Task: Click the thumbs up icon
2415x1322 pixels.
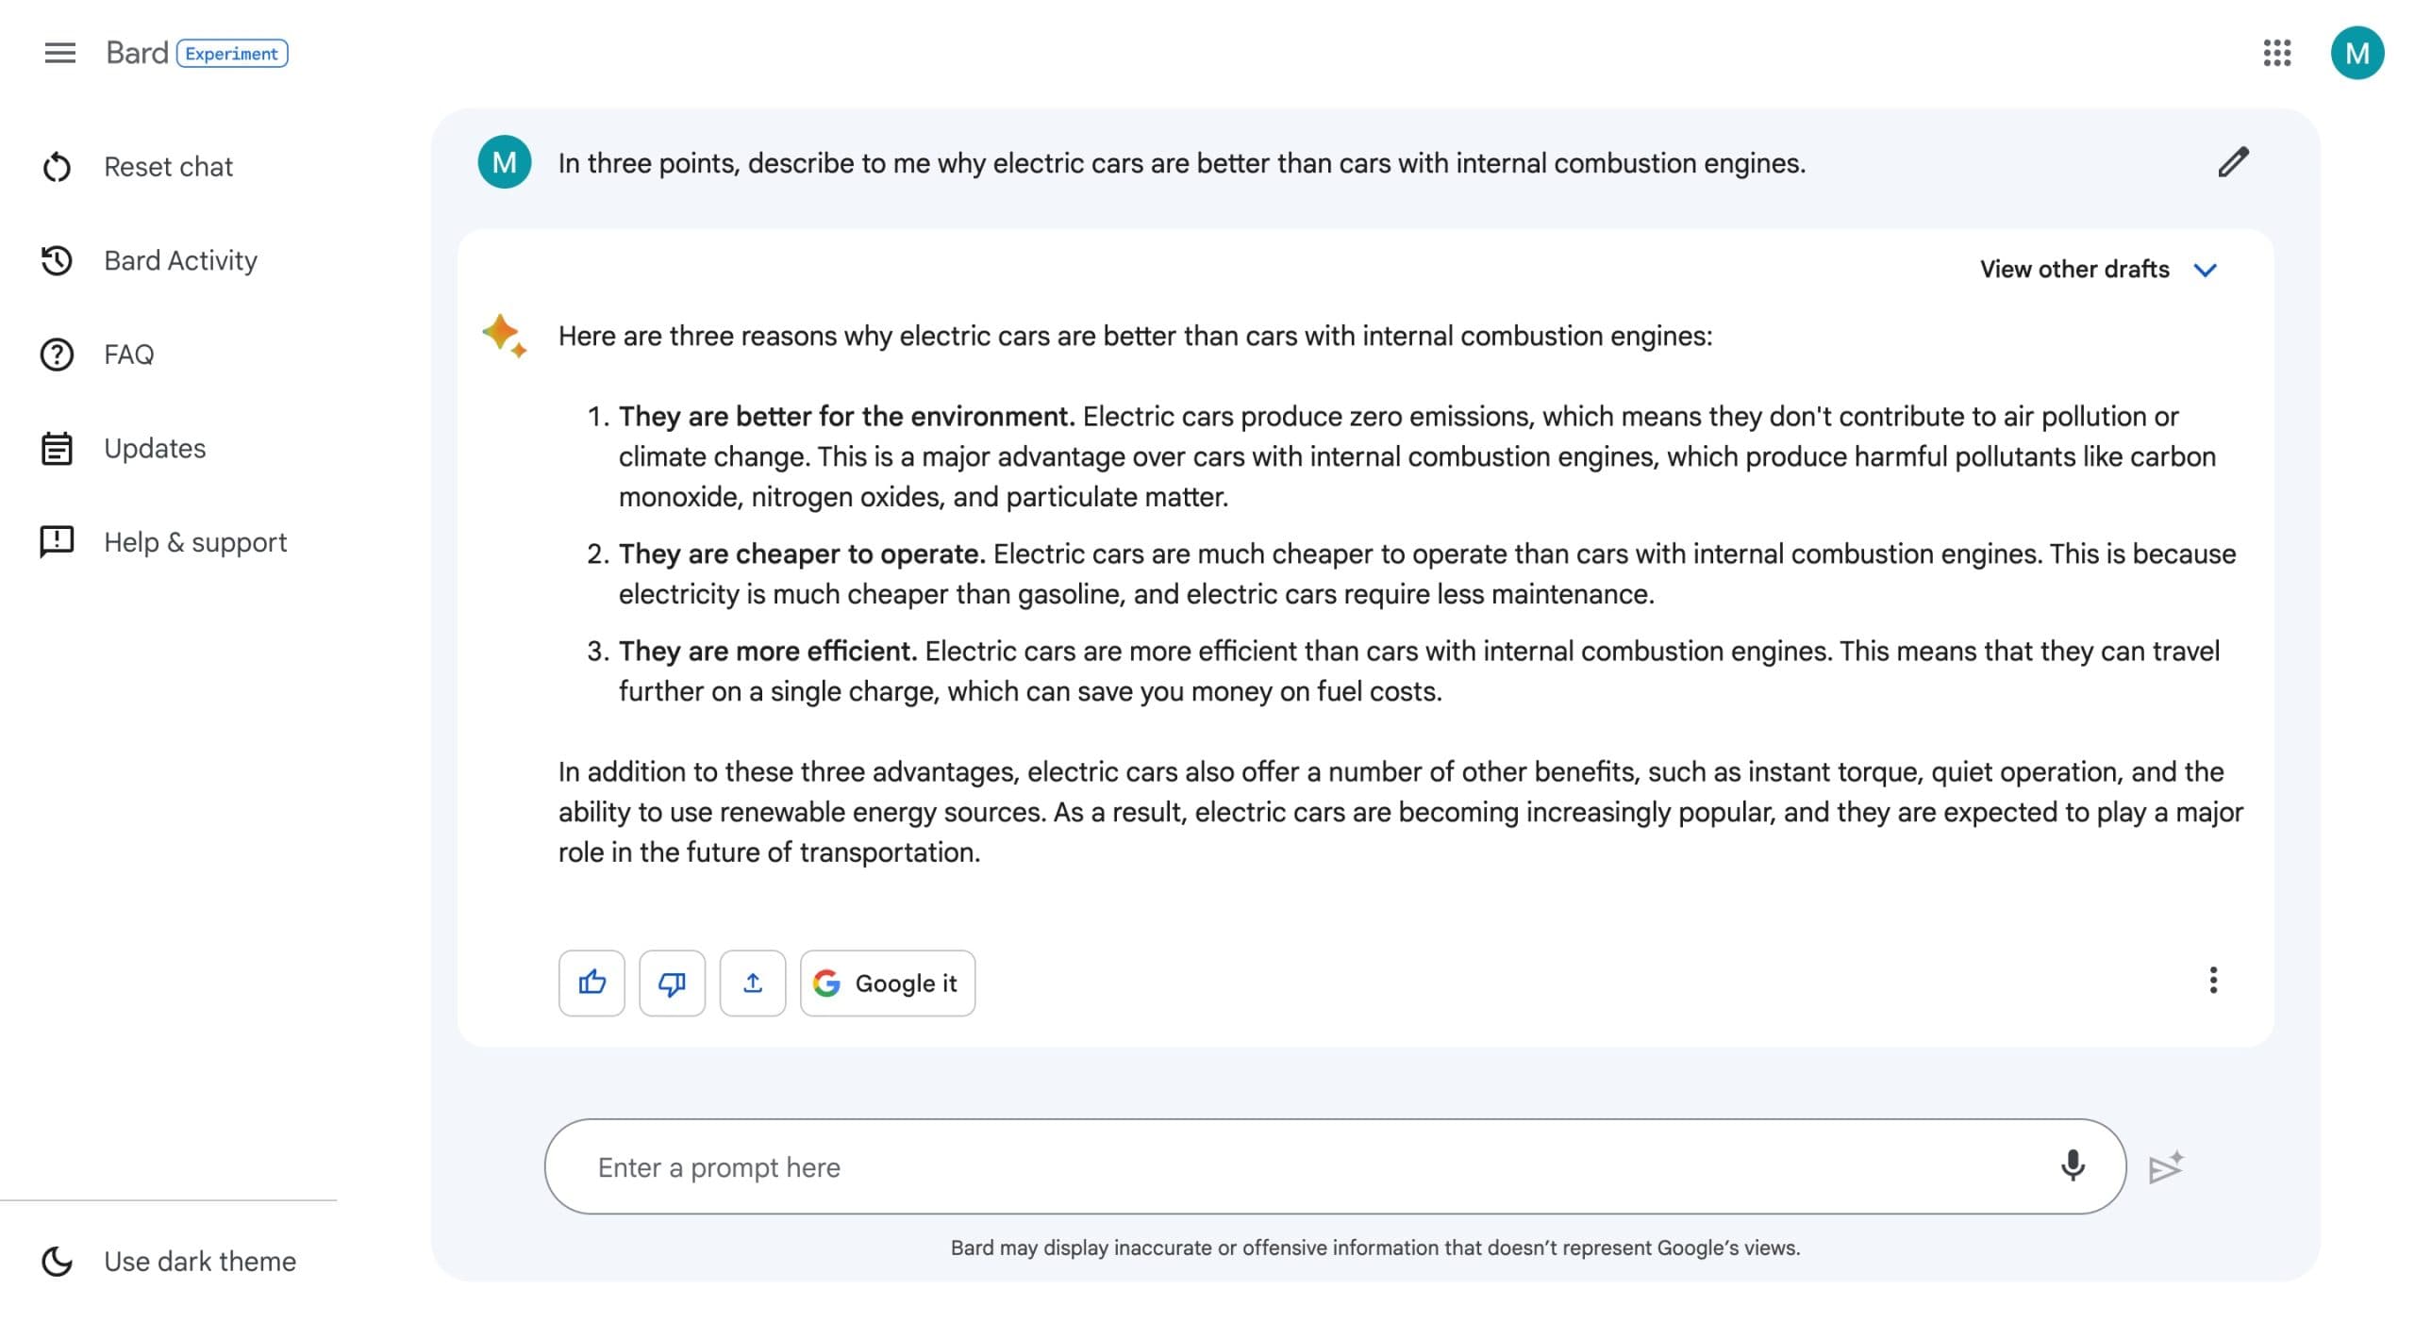Action: [x=592, y=982]
